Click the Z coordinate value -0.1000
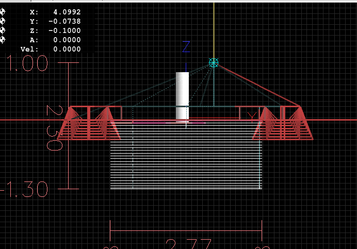The image size is (357, 249). pyautogui.click(x=65, y=30)
